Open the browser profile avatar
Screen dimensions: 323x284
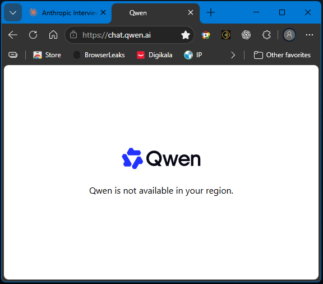[289, 35]
